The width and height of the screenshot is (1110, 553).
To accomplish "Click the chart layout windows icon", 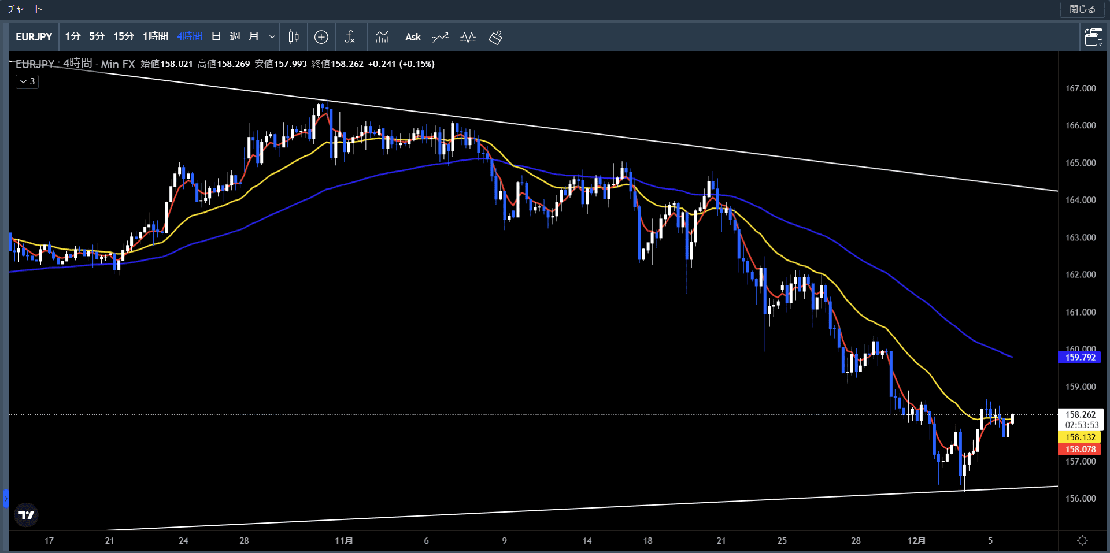I will tap(1093, 37).
